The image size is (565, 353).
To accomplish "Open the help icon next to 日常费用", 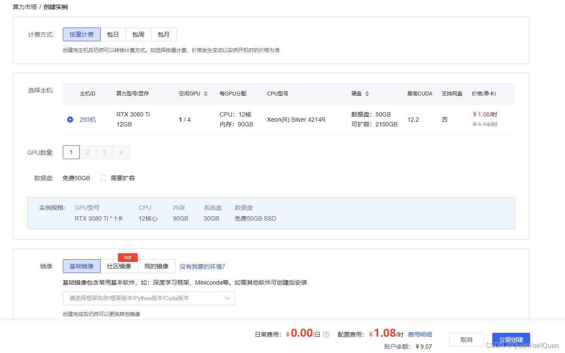I will pos(326,335).
